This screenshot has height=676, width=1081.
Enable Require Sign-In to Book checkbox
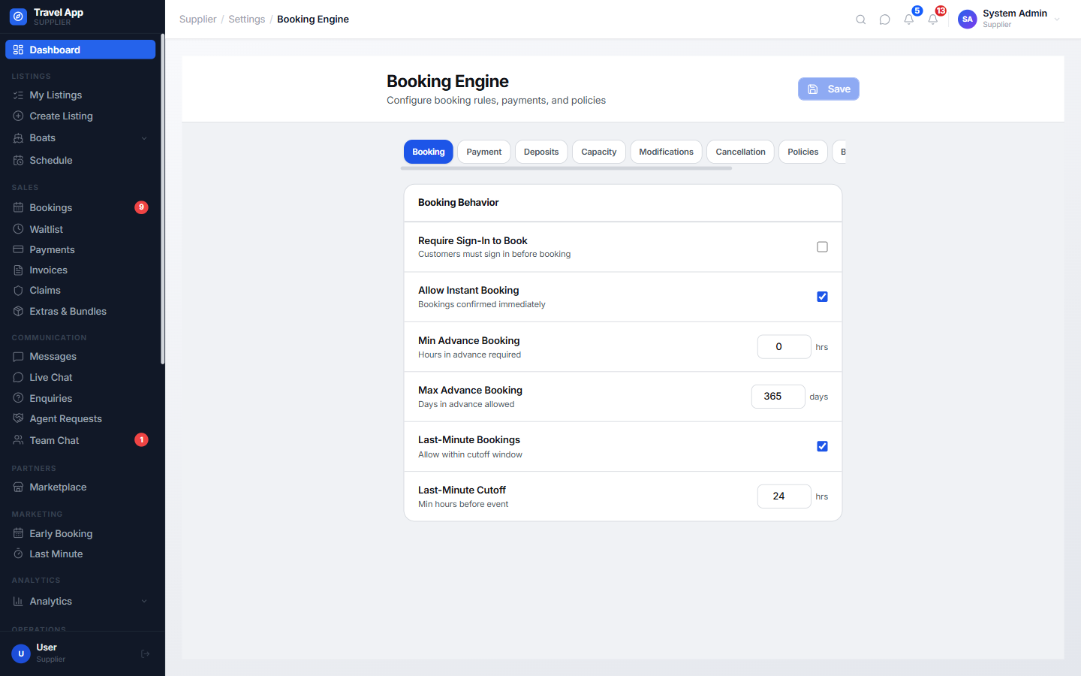822,247
